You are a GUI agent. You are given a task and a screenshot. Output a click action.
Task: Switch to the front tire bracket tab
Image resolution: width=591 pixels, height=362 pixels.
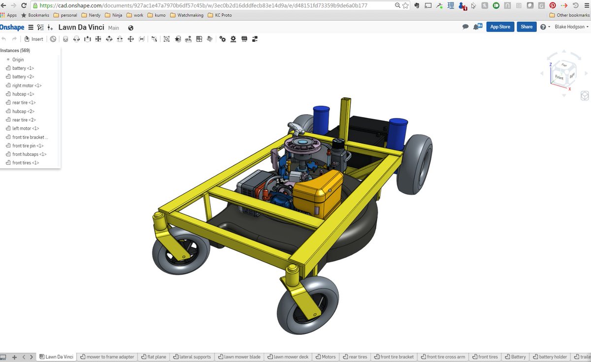394,357
